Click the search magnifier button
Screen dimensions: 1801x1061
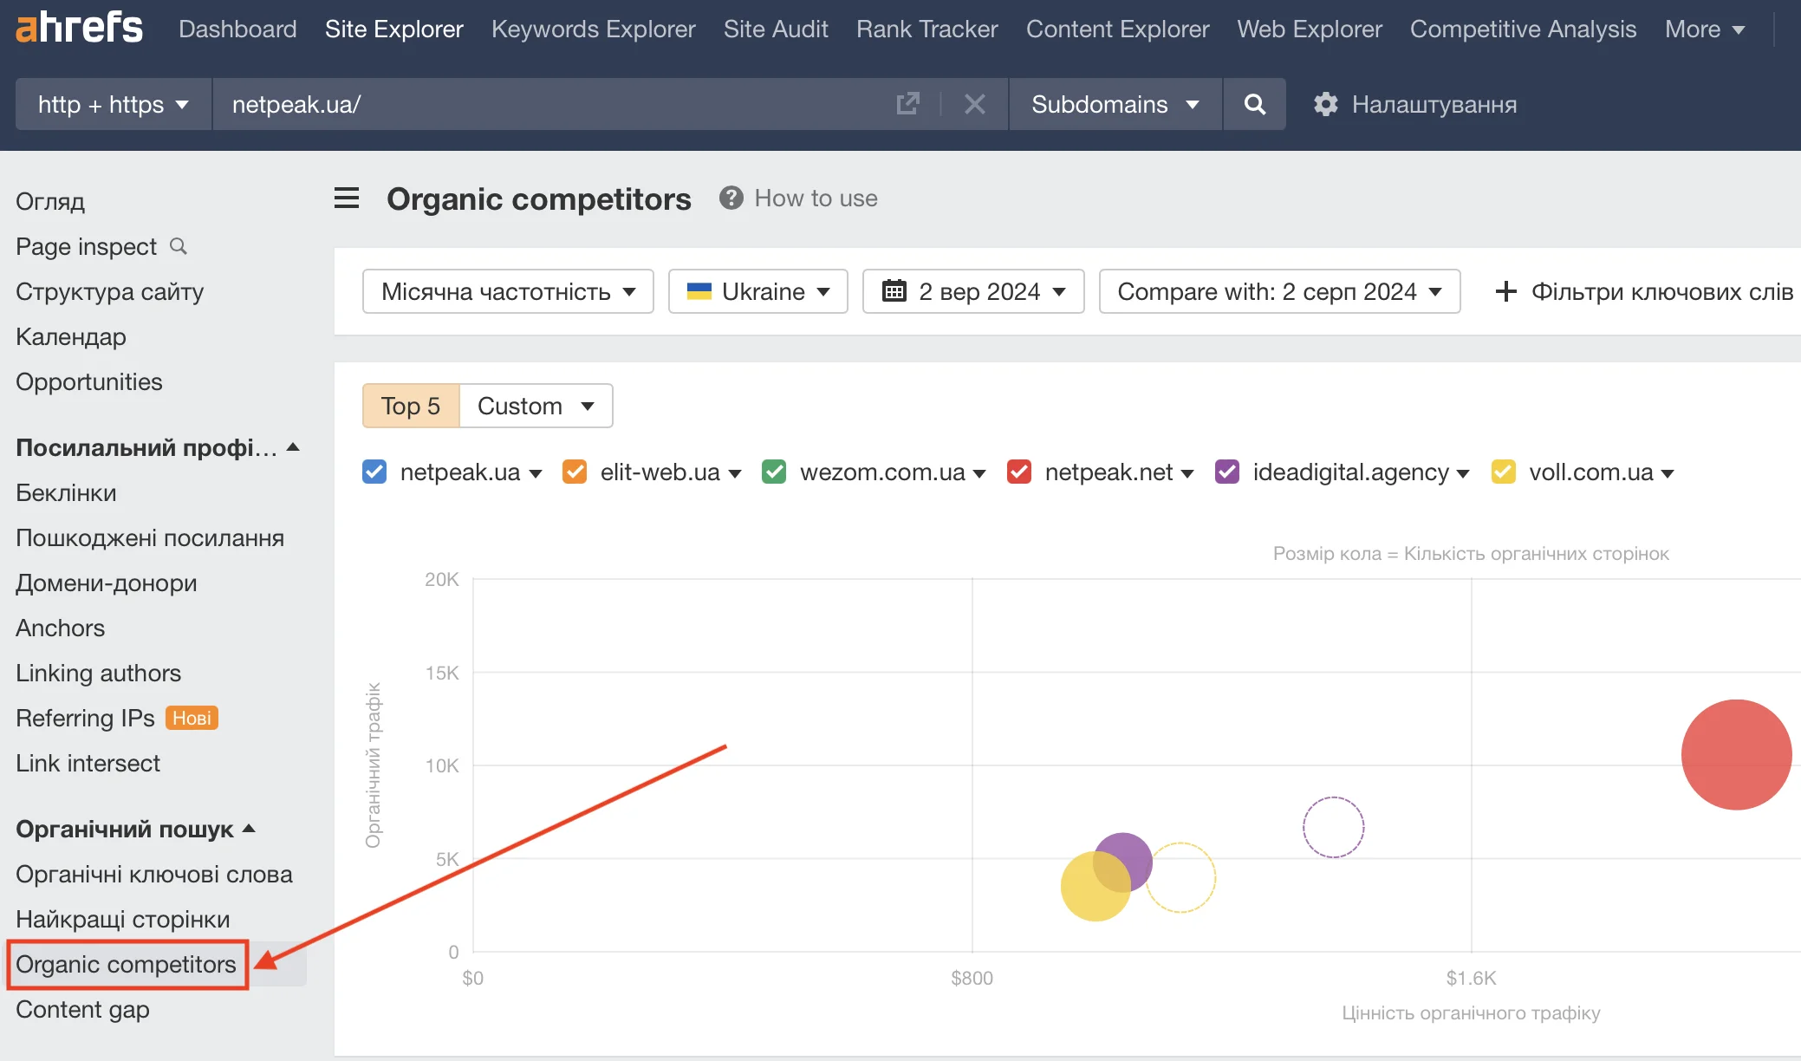click(x=1254, y=104)
